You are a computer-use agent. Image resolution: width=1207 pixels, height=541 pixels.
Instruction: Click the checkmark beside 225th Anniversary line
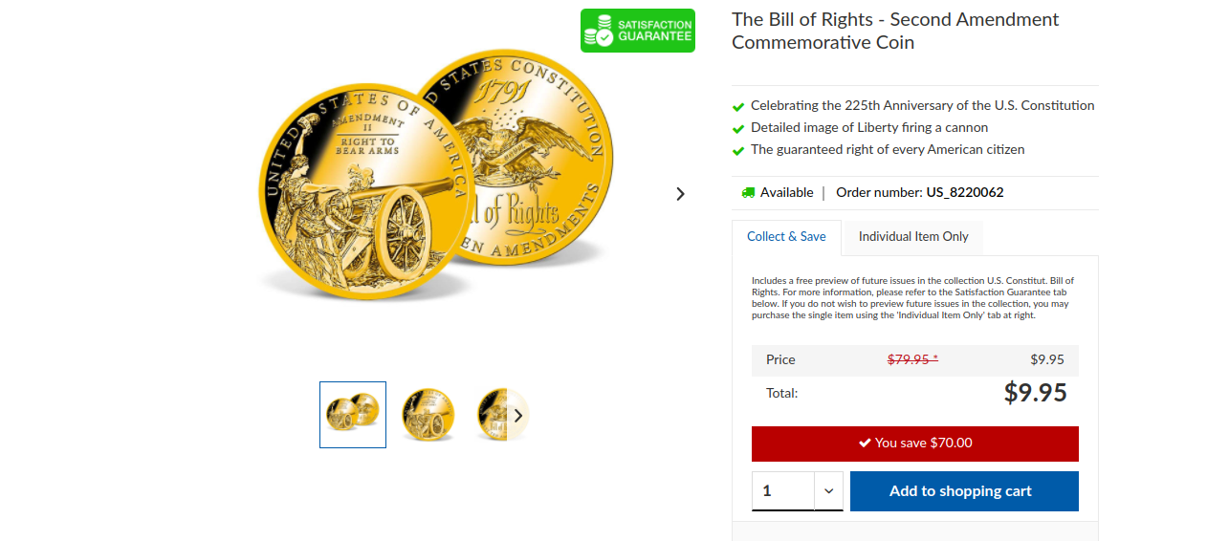738,107
